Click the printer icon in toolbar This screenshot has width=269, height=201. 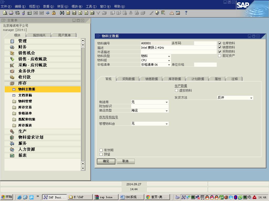pyautogui.click(x=11, y=13)
